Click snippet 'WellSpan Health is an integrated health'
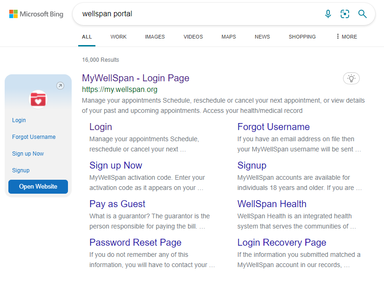The height and width of the screenshot is (281, 384). (x=296, y=221)
